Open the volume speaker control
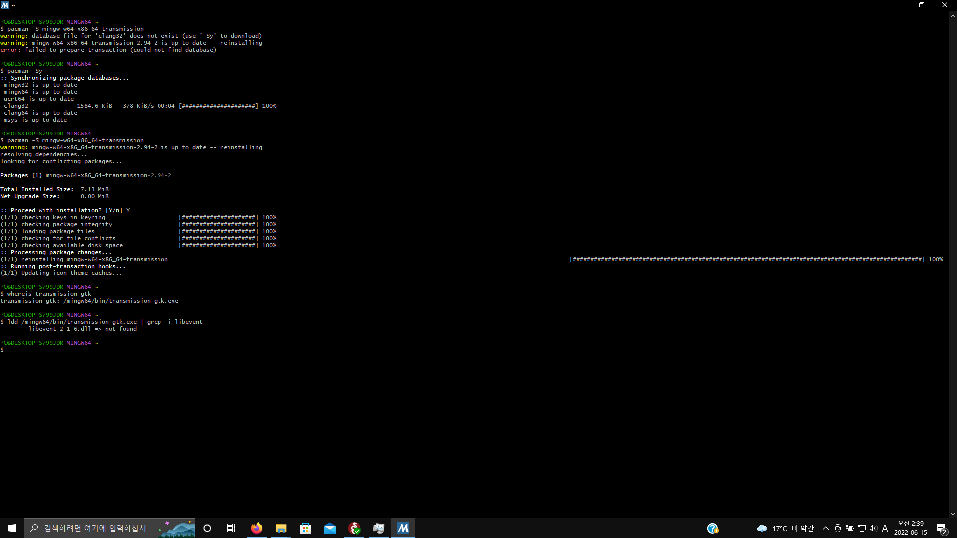Image resolution: width=957 pixels, height=538 pixels. point(873,528)
